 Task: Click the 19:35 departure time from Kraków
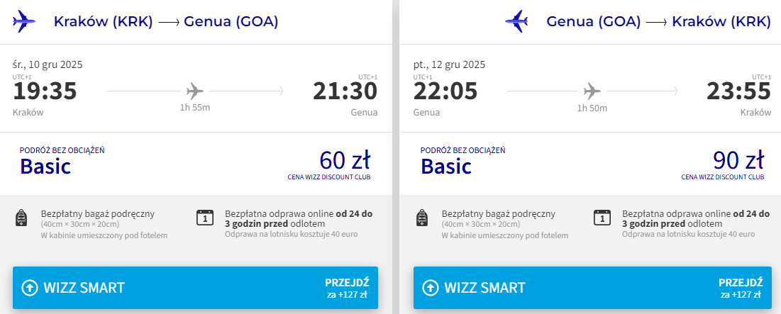pyautogui.click(x=45, y=91)
